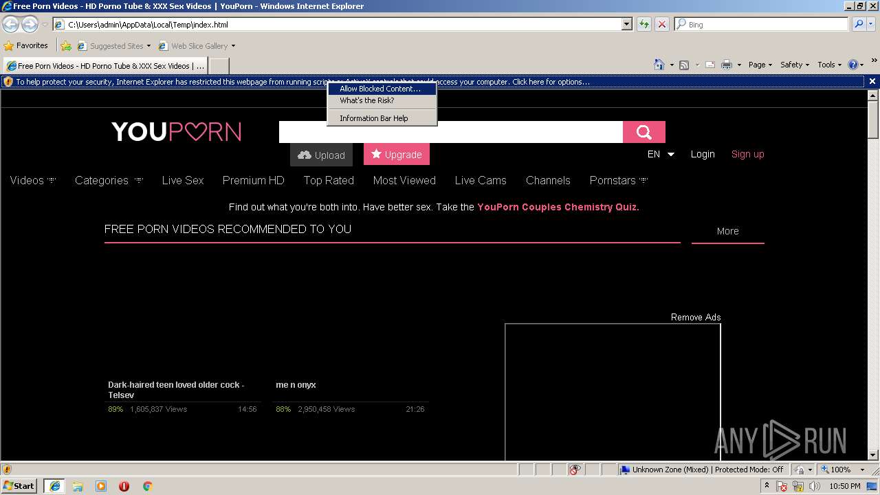Open a new blank tab
880x495 pixels.
point(219,66)
